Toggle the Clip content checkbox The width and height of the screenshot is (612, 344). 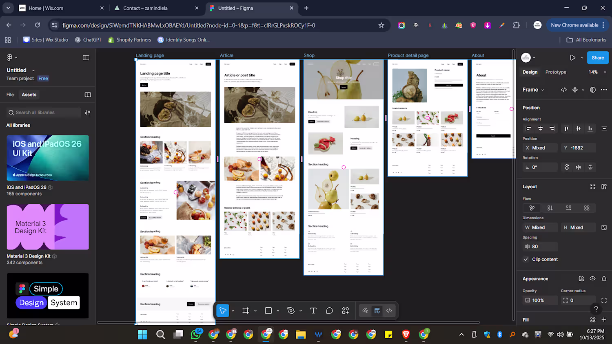[x=526, y=259]
